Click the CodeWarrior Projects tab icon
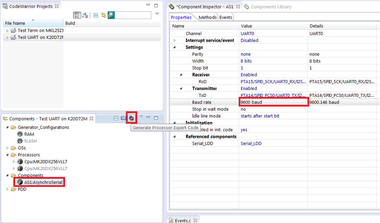The height and width of the screenshot is (223, 380). 5,6
